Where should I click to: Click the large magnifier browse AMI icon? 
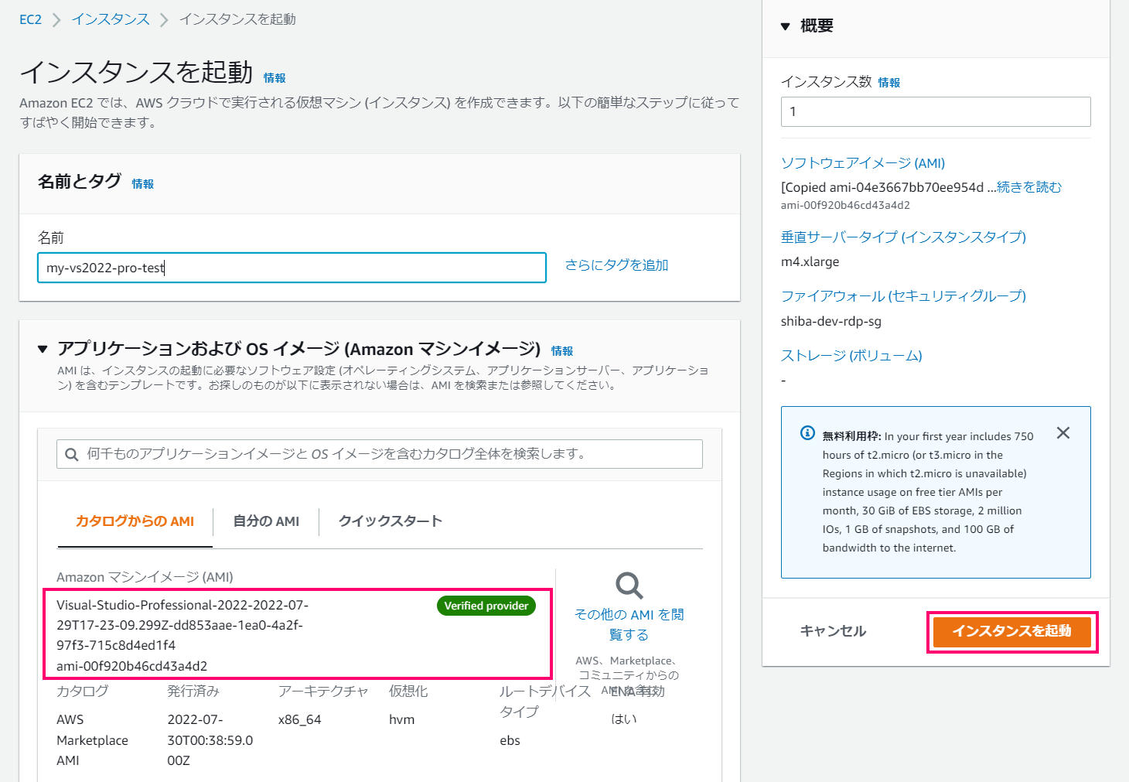coord(629,586)
